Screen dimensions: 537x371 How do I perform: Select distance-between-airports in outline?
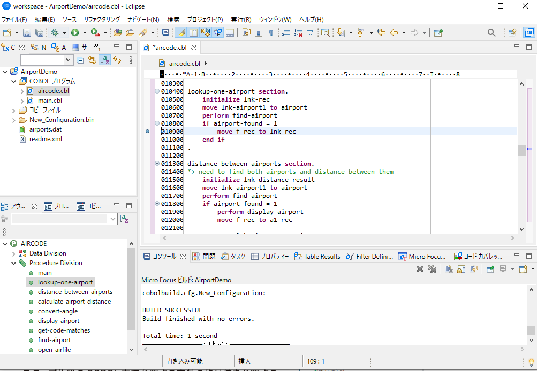(x=75, y=292)
